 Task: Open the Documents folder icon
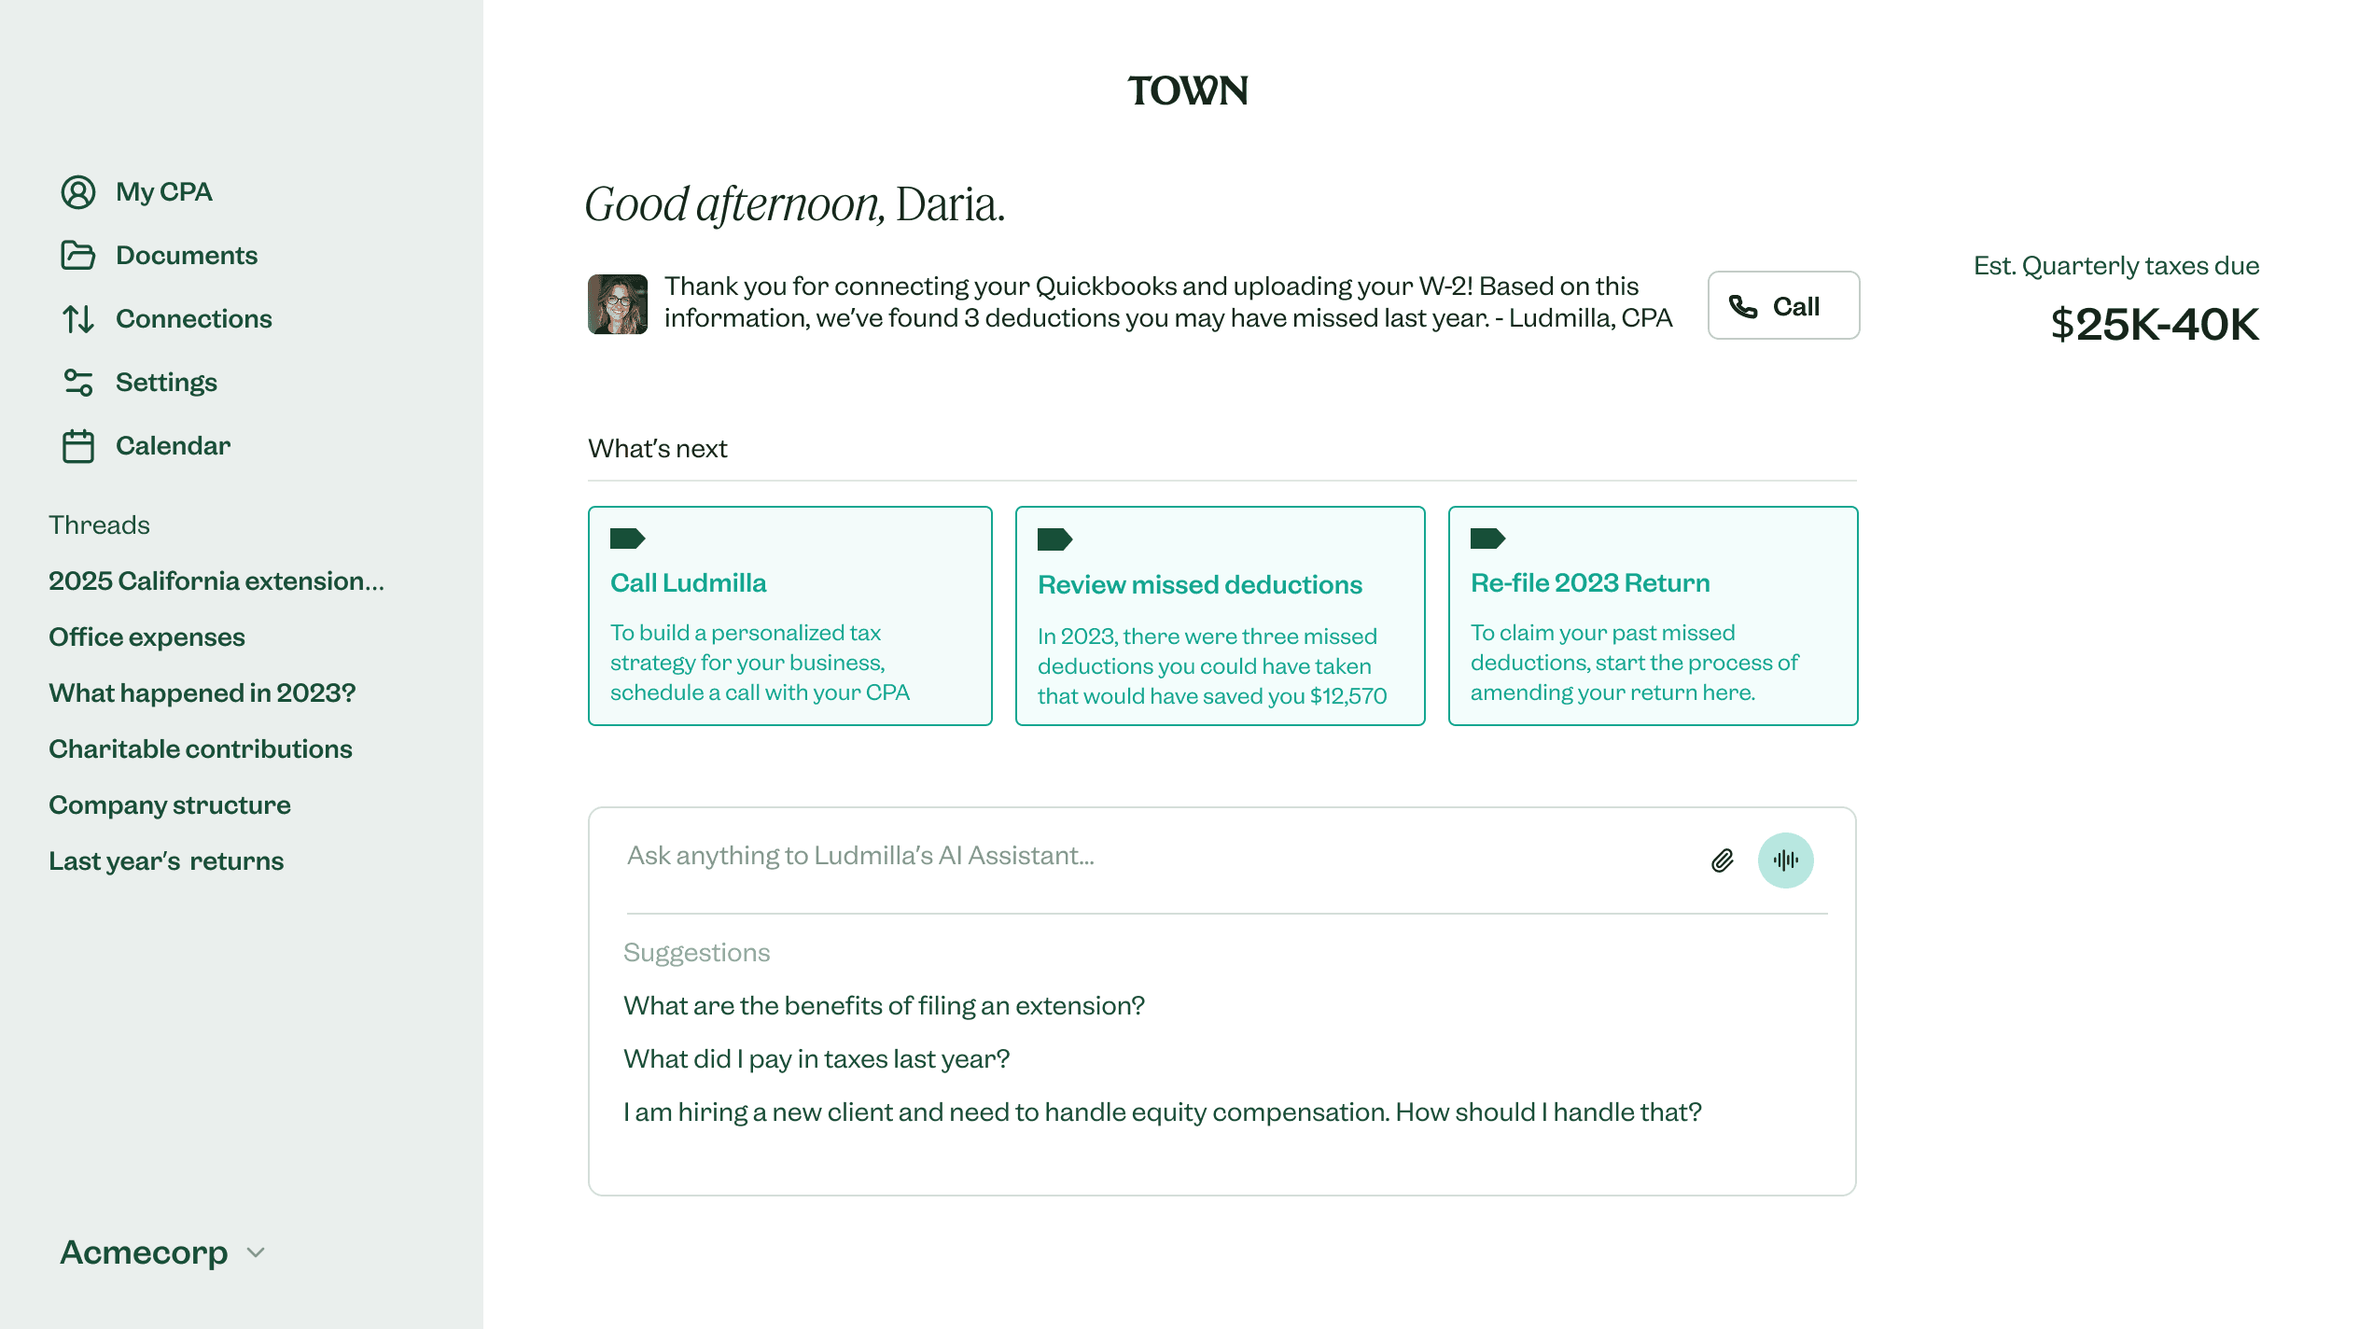click(x=78, y=256)
